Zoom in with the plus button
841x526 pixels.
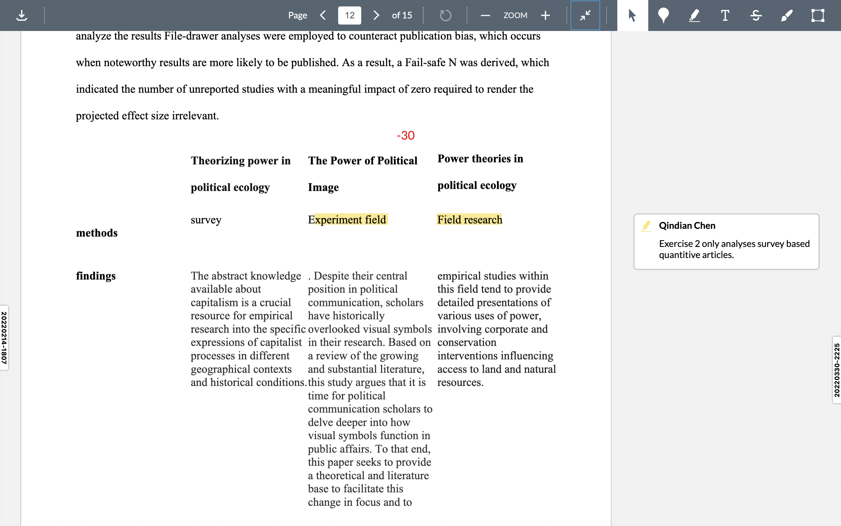545,15
